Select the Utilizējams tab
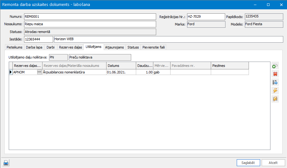Image resolution: width=287 pixels, height=168 pixels. (x=93, y=47)
